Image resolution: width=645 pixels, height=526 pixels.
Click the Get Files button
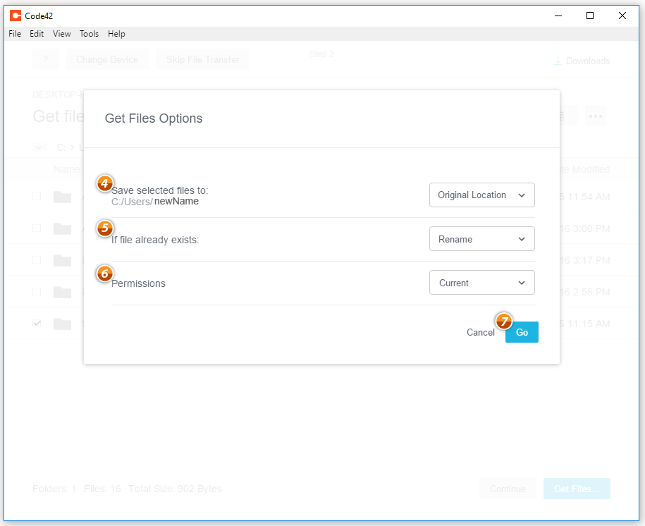coord(576,489)
